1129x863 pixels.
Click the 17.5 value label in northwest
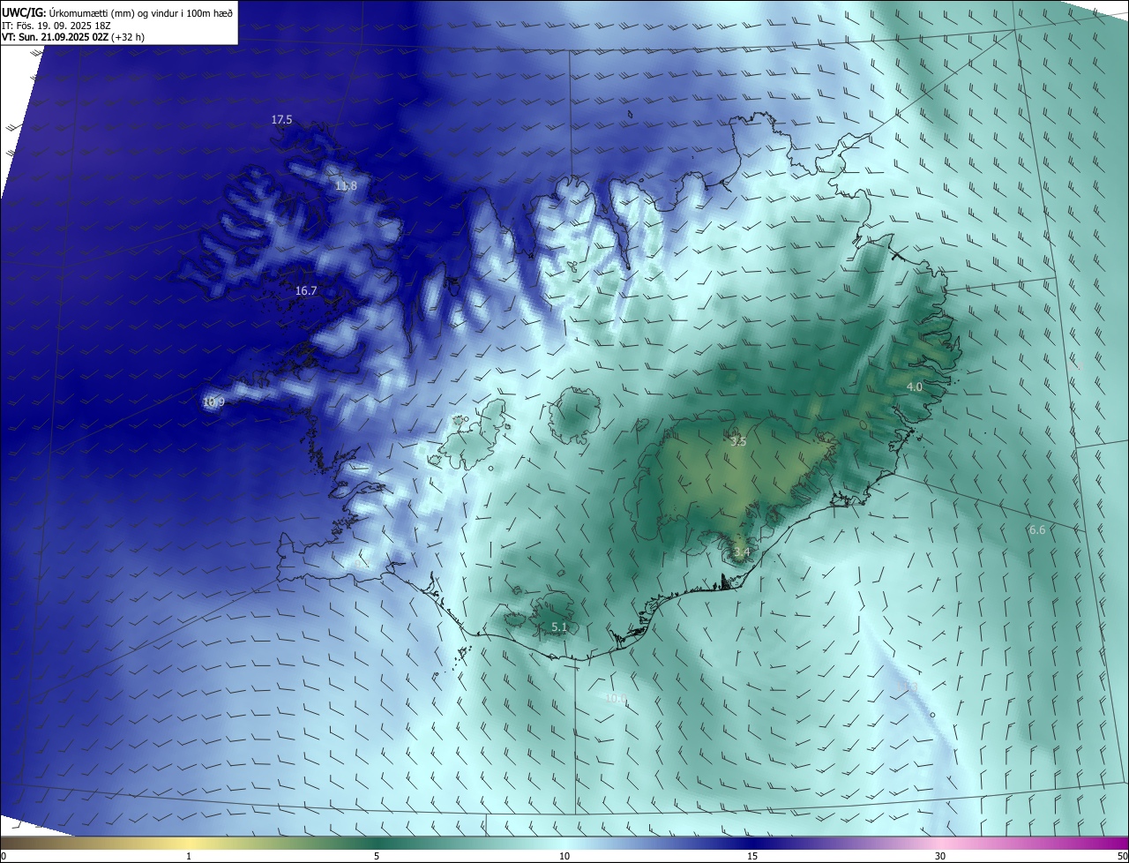[x=281, y=119]
